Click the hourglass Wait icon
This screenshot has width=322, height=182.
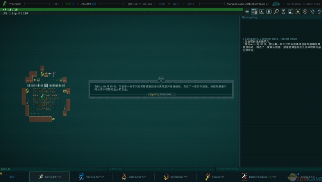pyautogui.click(x=283, y=12)
